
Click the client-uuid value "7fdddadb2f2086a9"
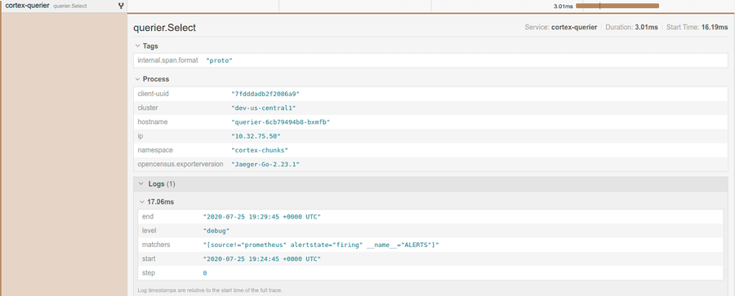[265, 94]
